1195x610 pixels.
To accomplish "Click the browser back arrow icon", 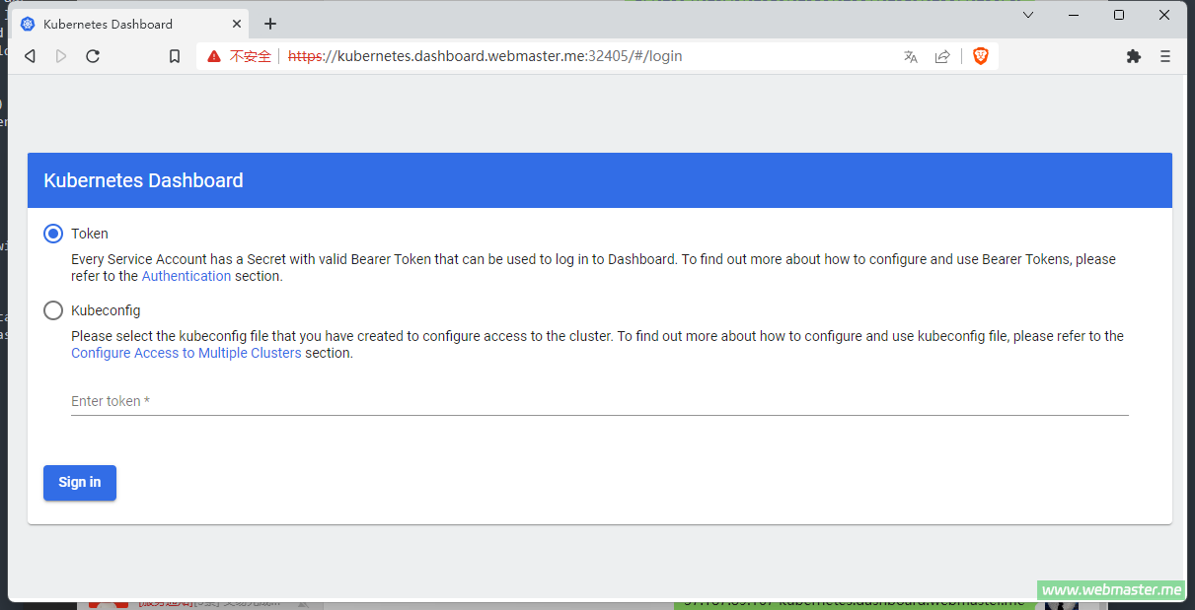I will [x=30, y=56].
